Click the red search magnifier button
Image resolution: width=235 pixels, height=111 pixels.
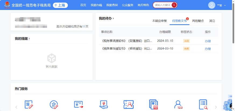(174, 5)
